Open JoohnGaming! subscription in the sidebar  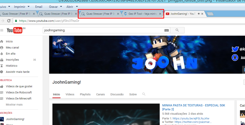point(15,119)
